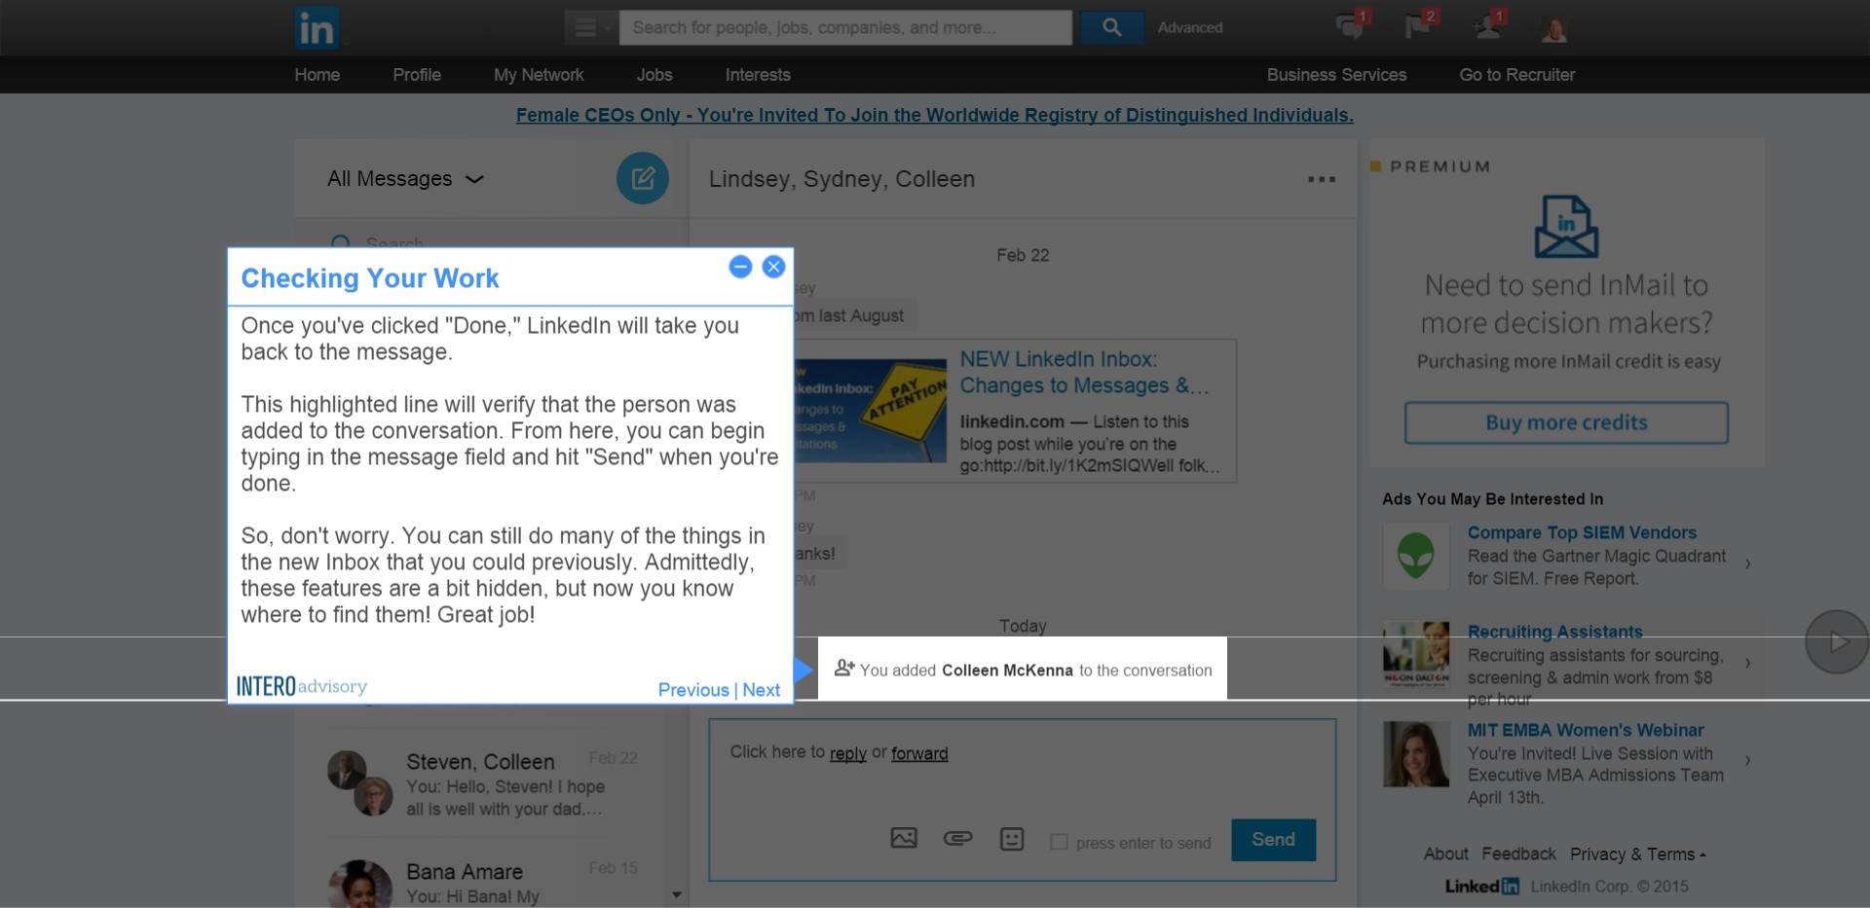Open the Feedback footer link
This screenshot has height=908, width=1870.
[1518, 854]
